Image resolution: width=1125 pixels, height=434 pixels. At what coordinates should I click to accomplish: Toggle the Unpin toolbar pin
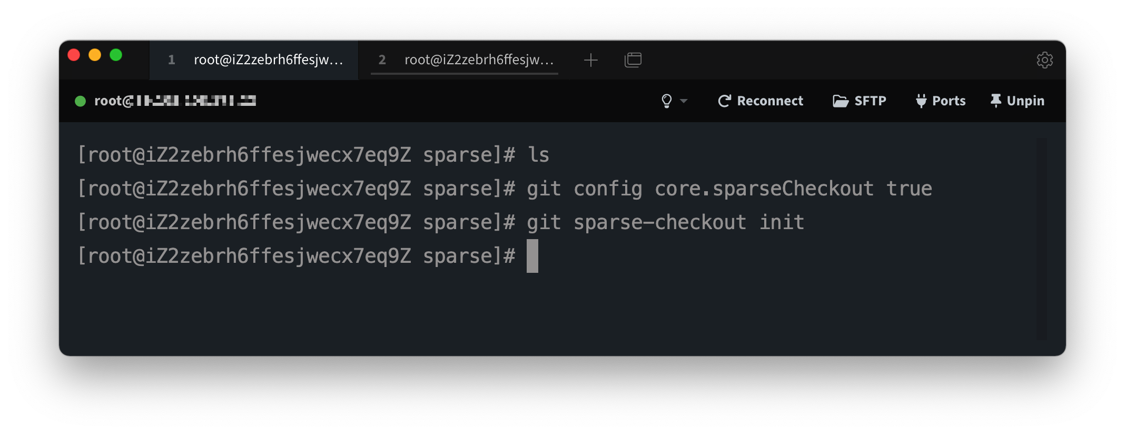point(1017,101)
